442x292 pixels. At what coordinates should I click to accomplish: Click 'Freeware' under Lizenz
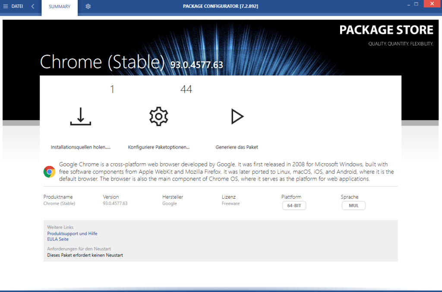point(230,203)
